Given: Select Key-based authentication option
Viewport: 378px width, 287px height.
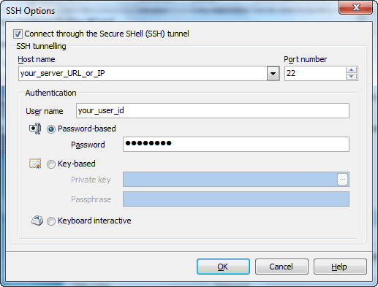Looking at the screenshot, I should 51,164.
